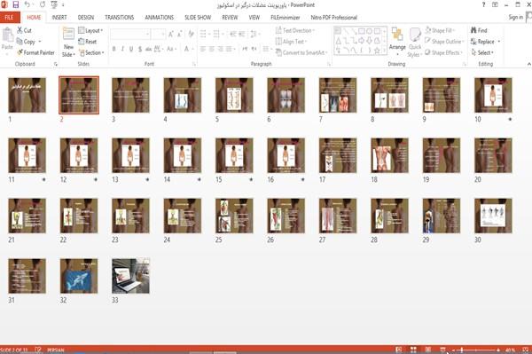Open Quick Styles gallery
This screenshot has height=354, width=532.
415,42
